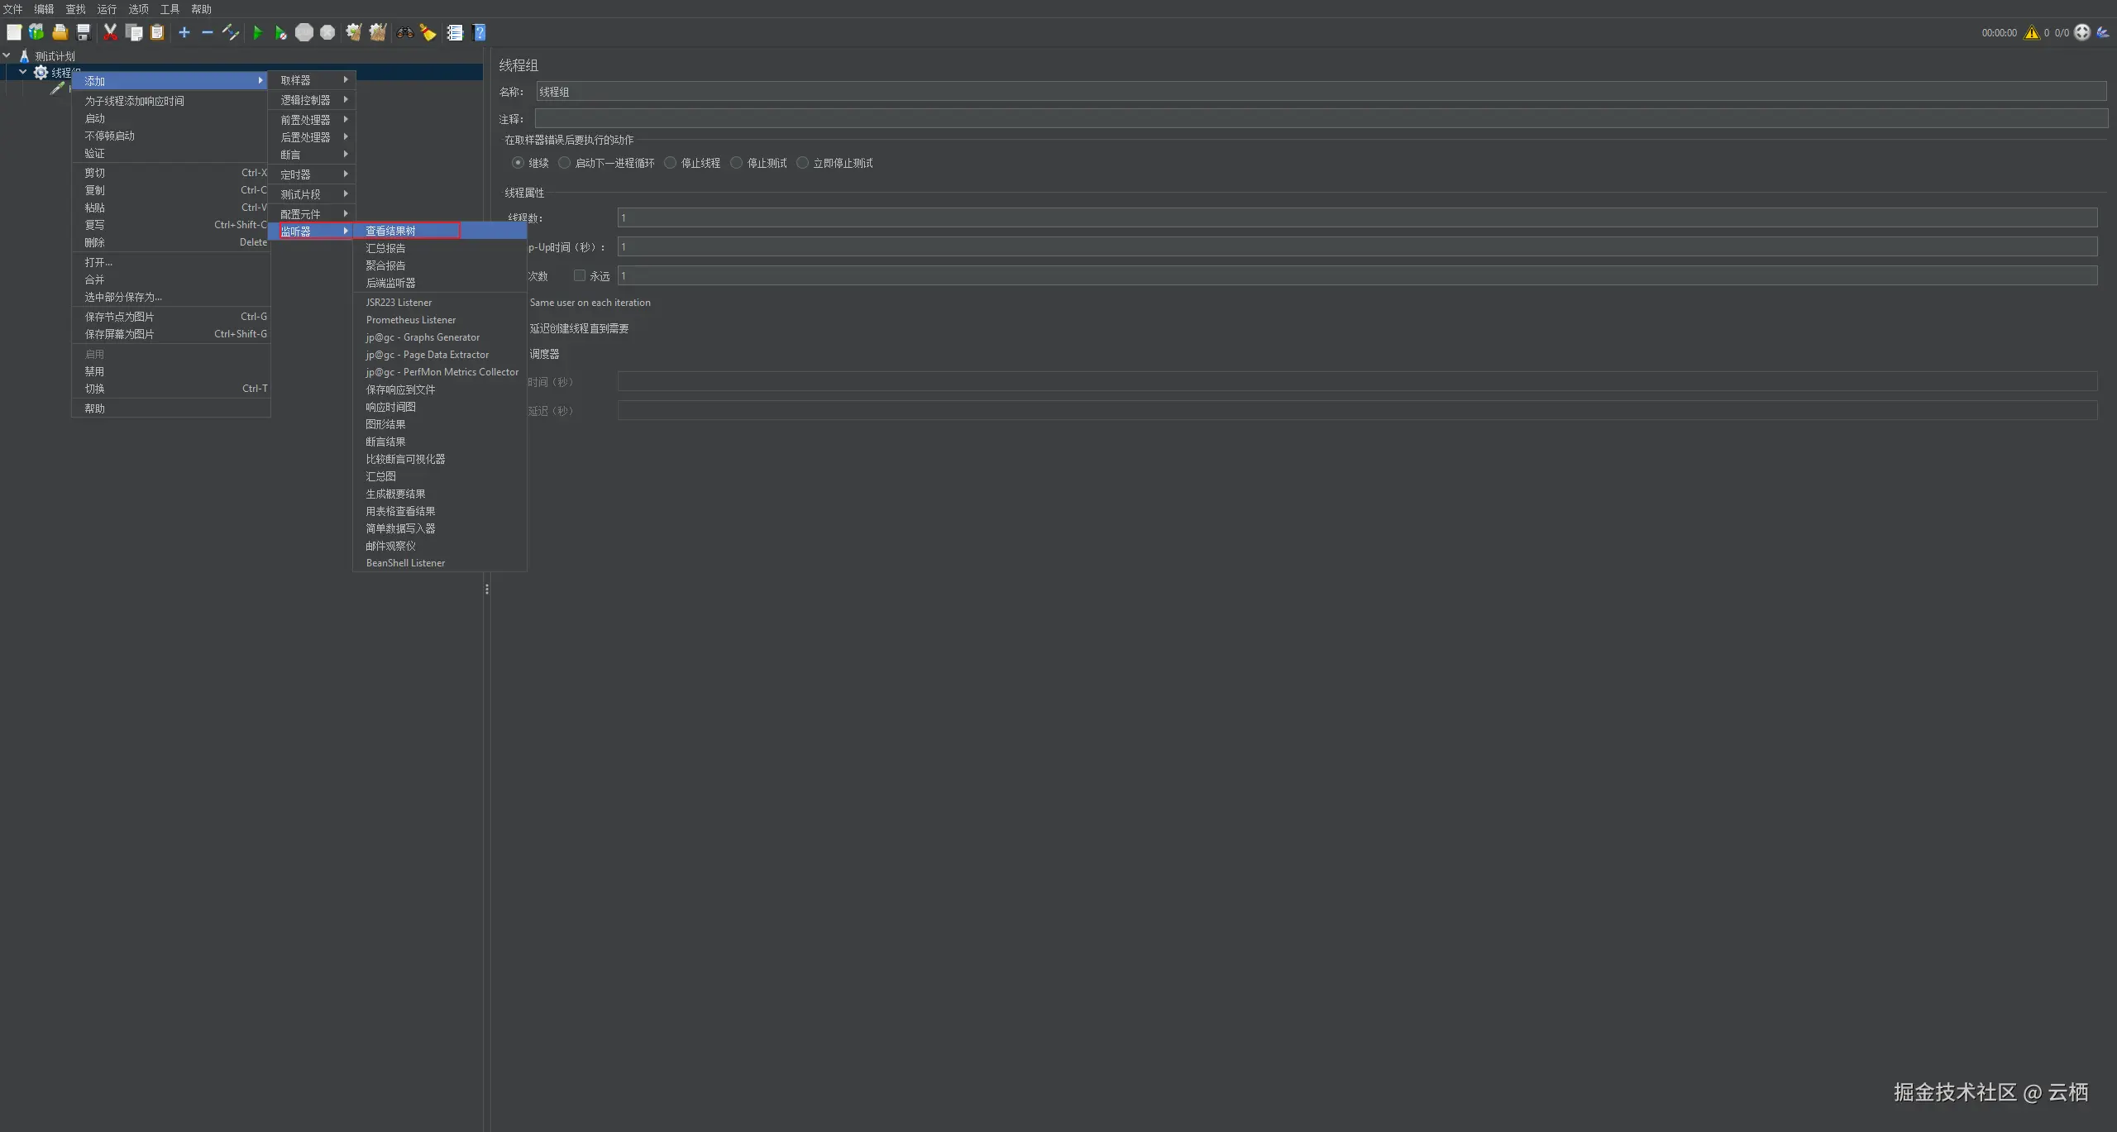The height and width of the screenshot is (1132, 2117).
Task: Click 保存节点为图片 context menu entry
Action: click(x=119, y=317)
